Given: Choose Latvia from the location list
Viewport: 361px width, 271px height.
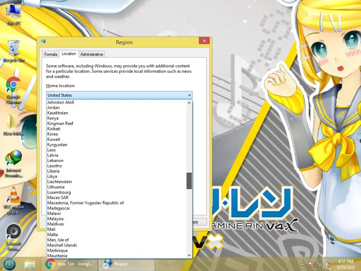Looking at the screenshot, I should coord(116,155).
